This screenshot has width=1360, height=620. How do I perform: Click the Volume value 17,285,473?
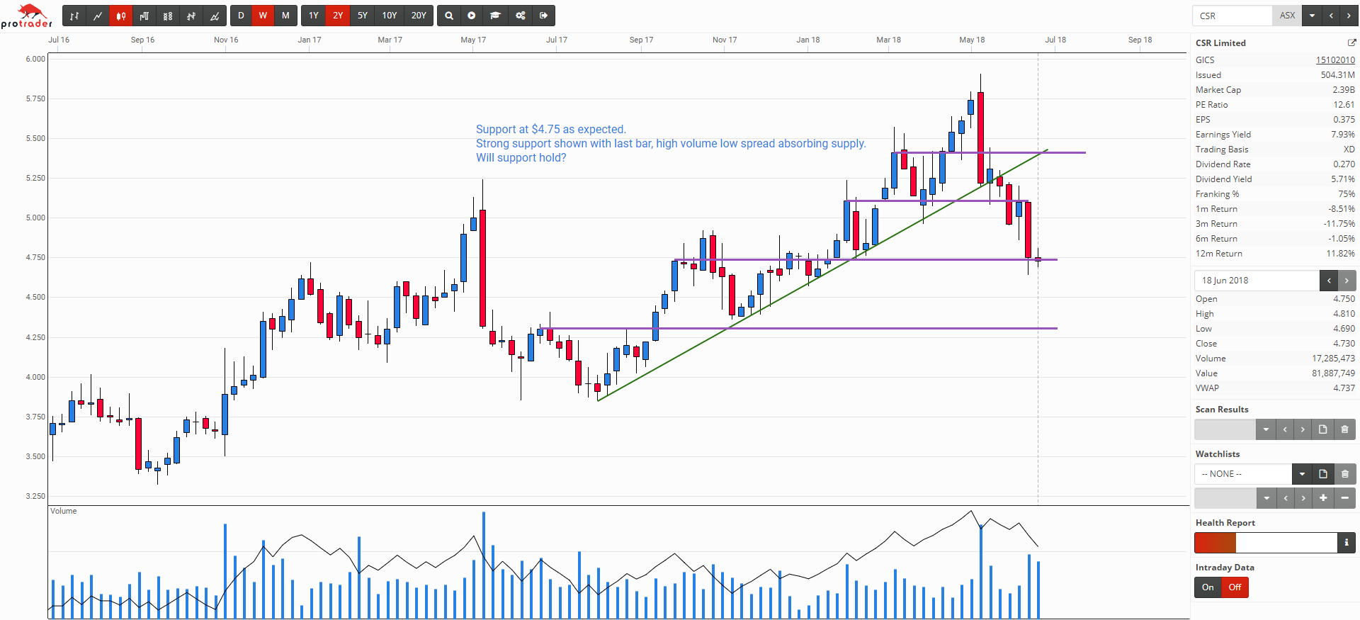[x=1333, y=359]
